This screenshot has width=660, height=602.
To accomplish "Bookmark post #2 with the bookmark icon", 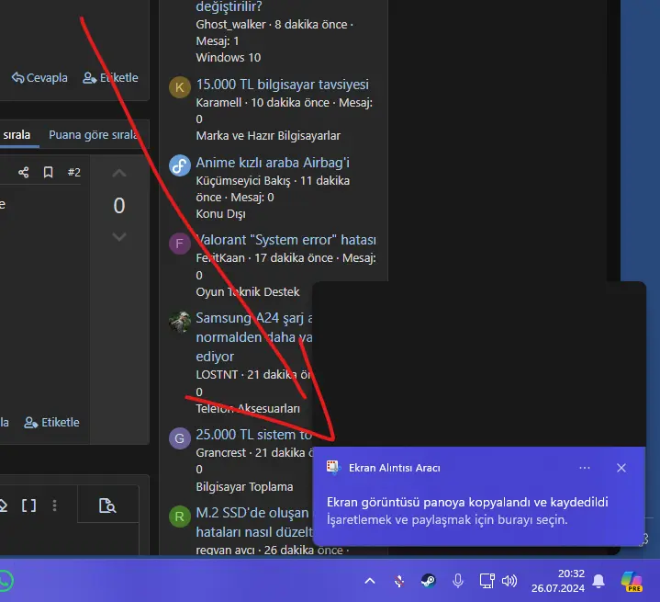I will [x=49, y=172].
